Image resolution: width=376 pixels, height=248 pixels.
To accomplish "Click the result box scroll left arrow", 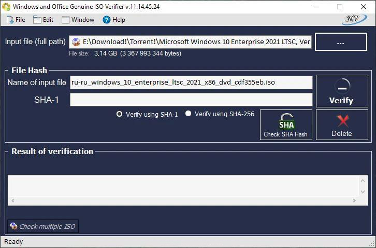I will point(13,200).
